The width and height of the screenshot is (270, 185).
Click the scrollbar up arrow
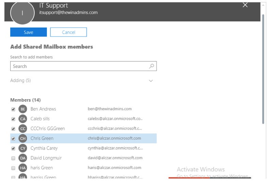[x=263, y=5]
